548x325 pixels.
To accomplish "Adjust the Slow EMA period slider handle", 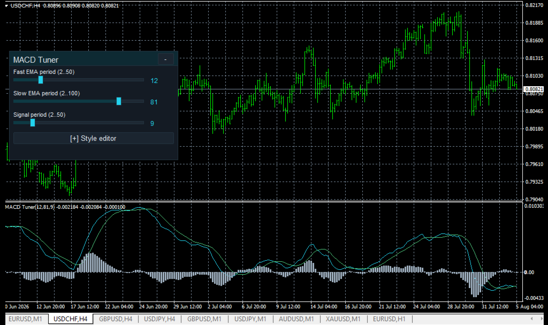I will [119, 101].
